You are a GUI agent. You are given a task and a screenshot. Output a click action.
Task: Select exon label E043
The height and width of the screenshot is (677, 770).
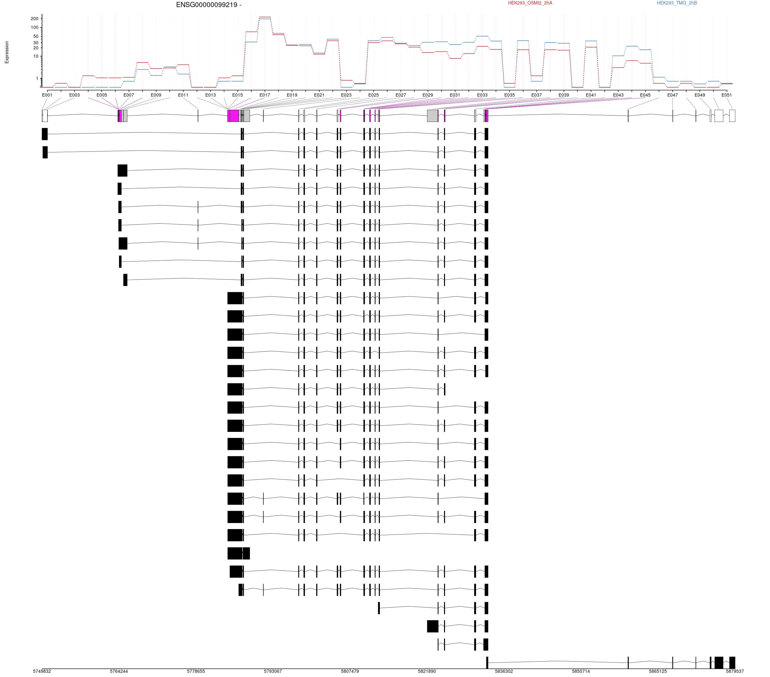tap(618, 95)
